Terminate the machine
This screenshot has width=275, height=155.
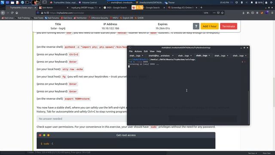(x=229, y=26)
